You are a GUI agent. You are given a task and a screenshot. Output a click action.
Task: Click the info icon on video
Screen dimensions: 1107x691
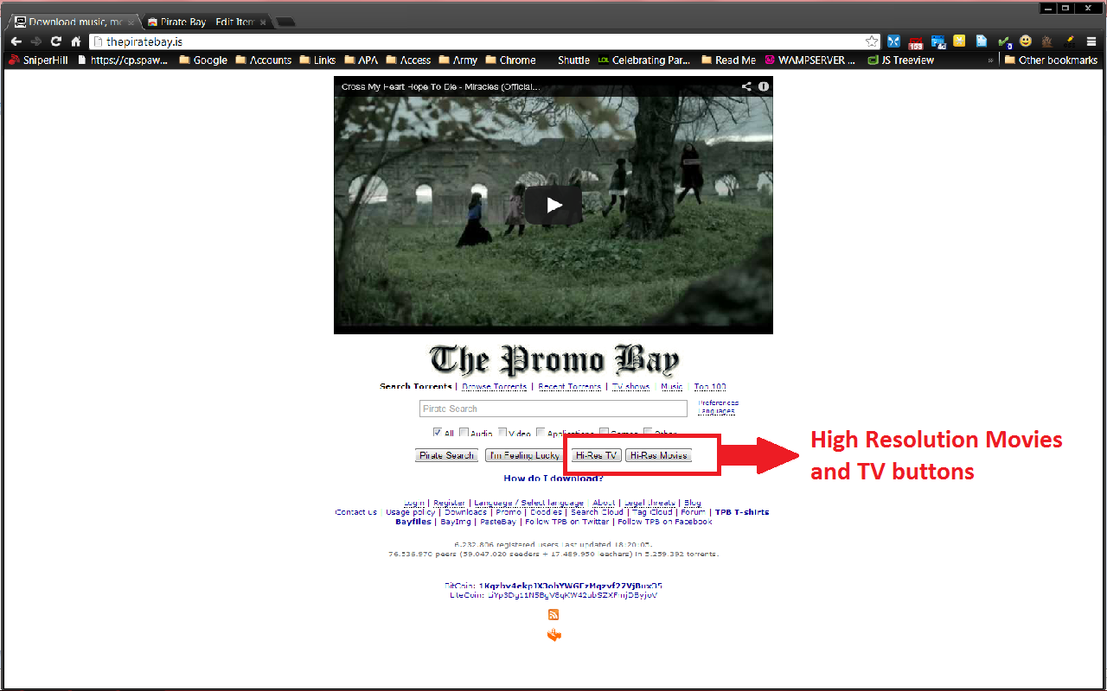(x=764, y=86)
